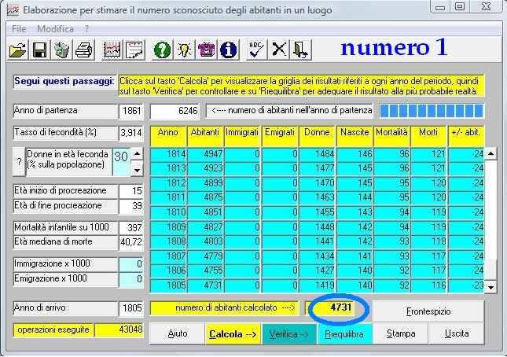Select the year cell 1807
The image size is (507, 357).
[x=168, y=256]
